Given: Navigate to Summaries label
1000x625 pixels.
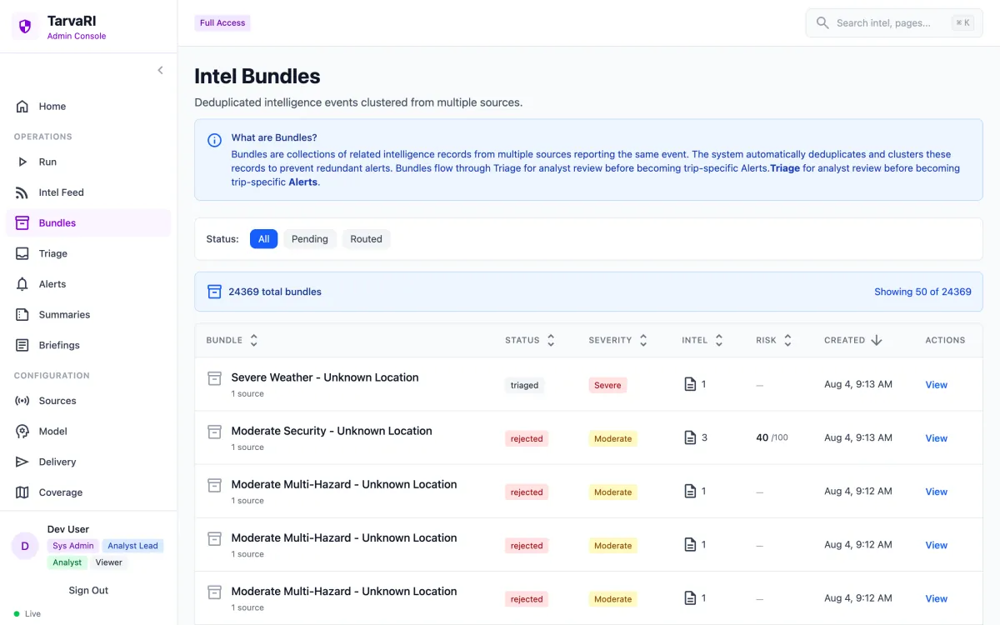Looking at the screenshot, I should tap(64, 315).
